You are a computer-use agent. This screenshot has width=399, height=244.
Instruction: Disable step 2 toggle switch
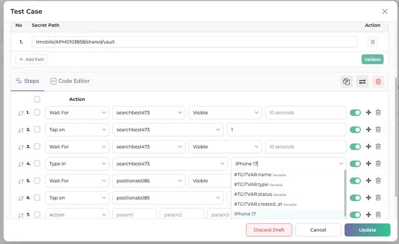click(x=355, y=129)
